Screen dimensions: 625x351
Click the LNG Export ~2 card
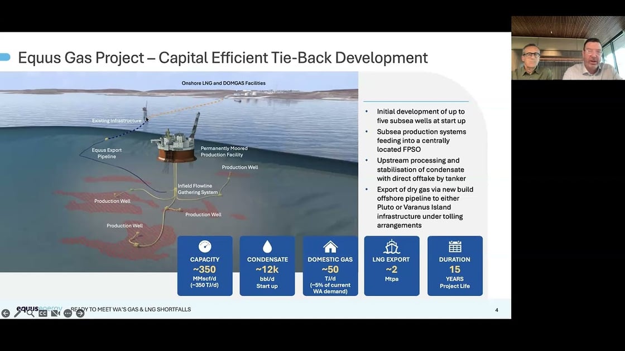click(x=391, y=266)
